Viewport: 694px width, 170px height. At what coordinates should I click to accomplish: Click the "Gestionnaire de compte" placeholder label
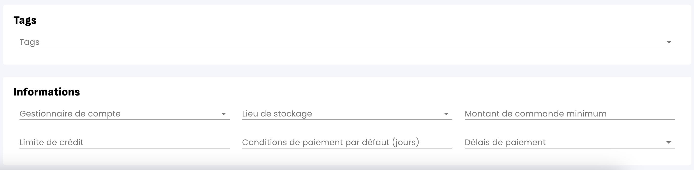pyautogui.click(x=70, y=114)
